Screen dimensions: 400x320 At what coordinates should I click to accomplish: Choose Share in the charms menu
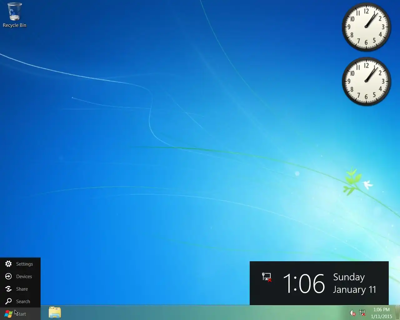pyautogui.click(x=20, y=289)
